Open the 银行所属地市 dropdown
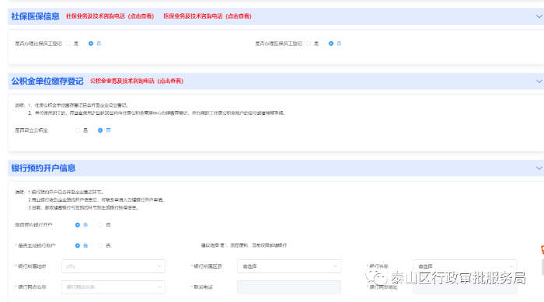Viewport: 544px width, 302px height. point(113,266)
